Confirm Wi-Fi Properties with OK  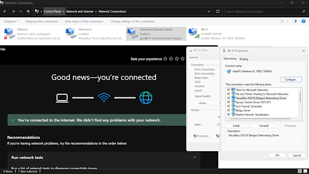click(x=277, y=155)
